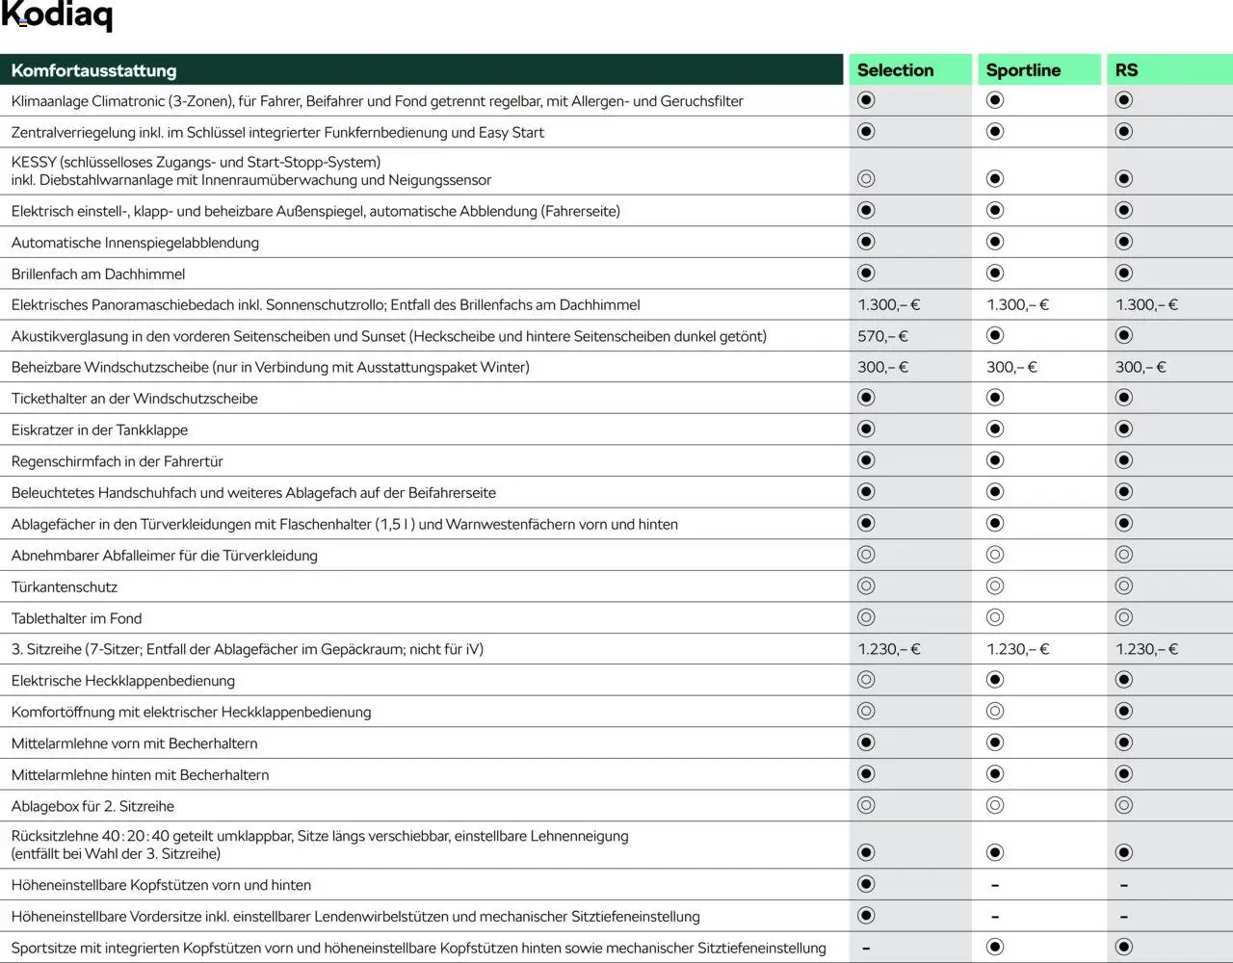Viewport: 1233px width, 963px height.
Task: Click the Kodiaq logo heading
Action: 57,16
